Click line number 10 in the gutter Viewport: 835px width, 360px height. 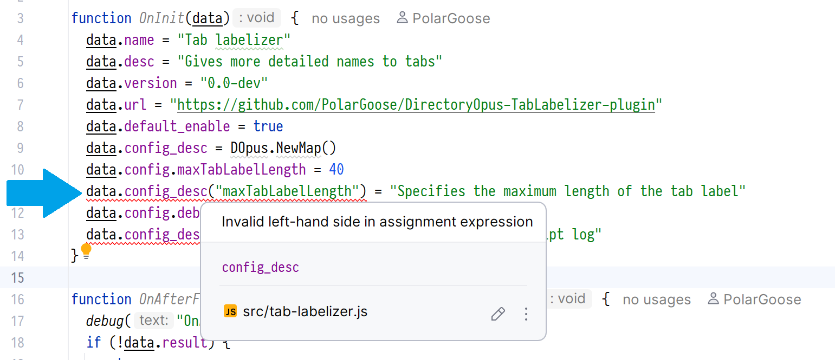click(x=18, y=170)
